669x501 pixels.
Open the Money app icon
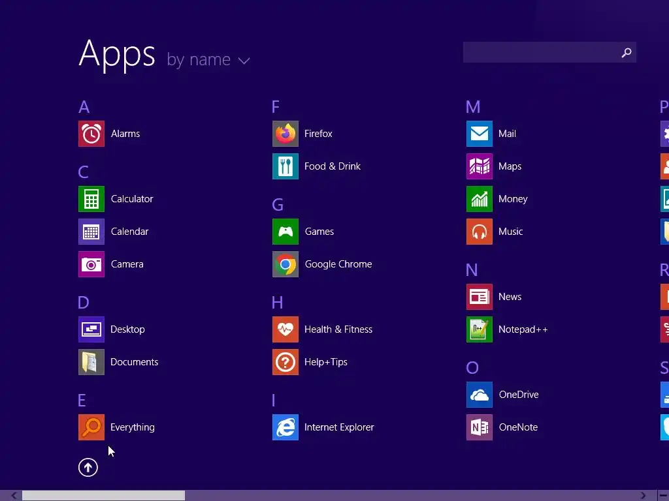coord(480,199)
